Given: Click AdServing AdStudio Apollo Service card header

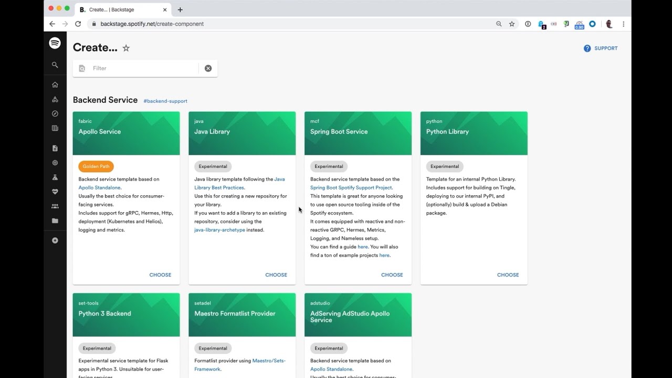Looking at the screenshot, I should [x=358, y=315].
